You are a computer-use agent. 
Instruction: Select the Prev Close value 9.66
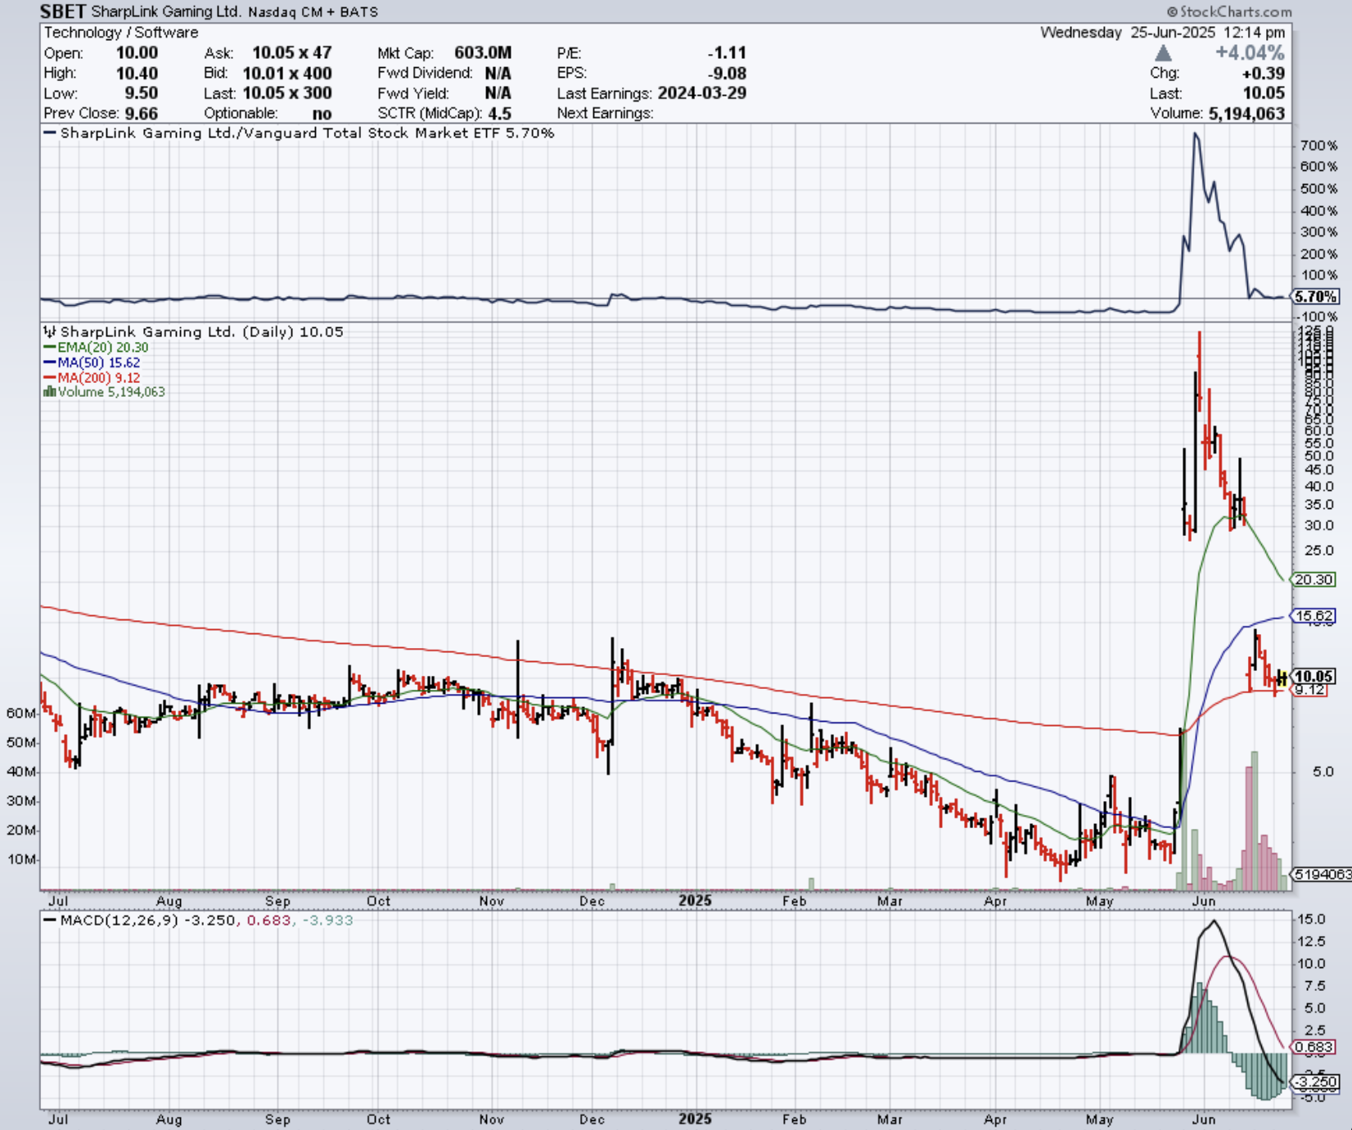[x=142, y=114]
